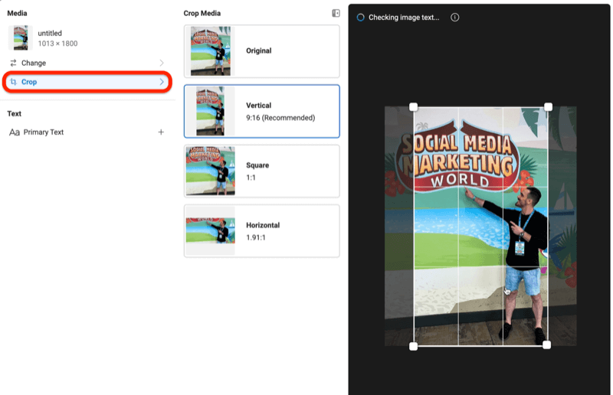Open the Crop option in Media
Image resolution: width=613 pixels, height=395 pixels.
click(x=87, y=82)
